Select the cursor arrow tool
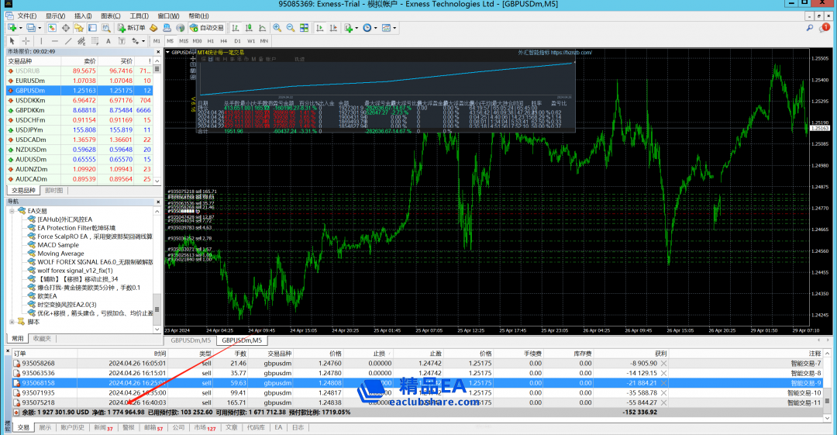 [x=13, y=40]
